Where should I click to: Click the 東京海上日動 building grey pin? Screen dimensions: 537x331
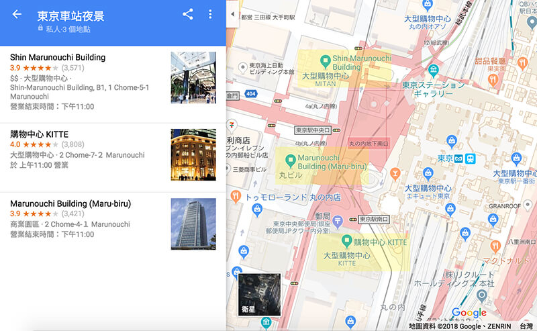pyautogui.click(x=243, y=68)
